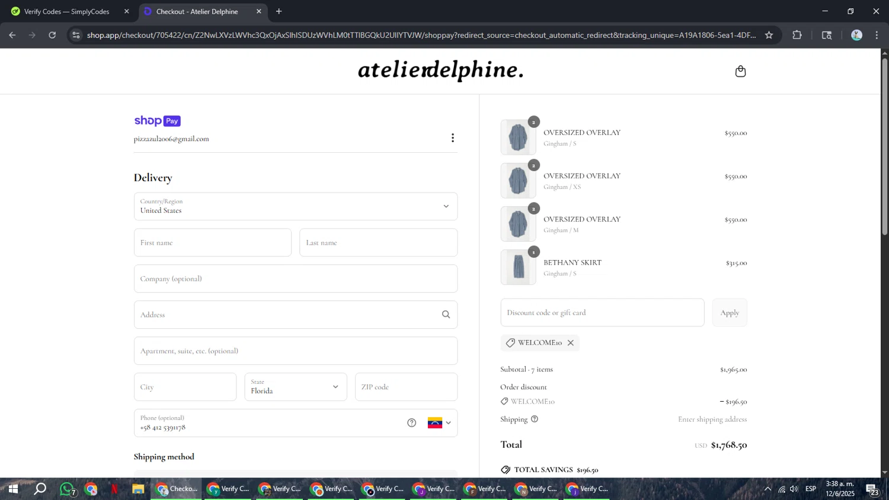889x500 pixels.
Task: Click the Company (optional) field
Action: pyautogui.click(x=296, y=278)
